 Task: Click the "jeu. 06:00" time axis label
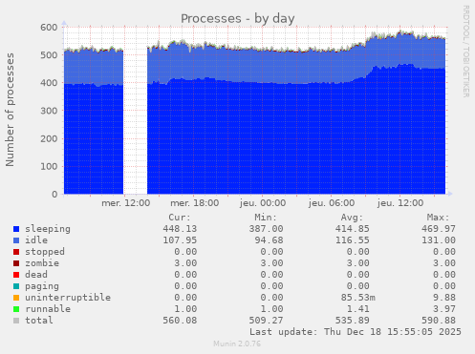click(x=332, y=203)
